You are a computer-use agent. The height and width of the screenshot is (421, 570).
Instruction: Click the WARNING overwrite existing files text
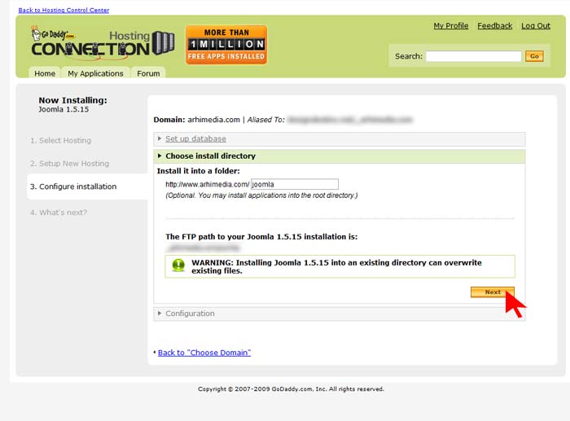336,266
